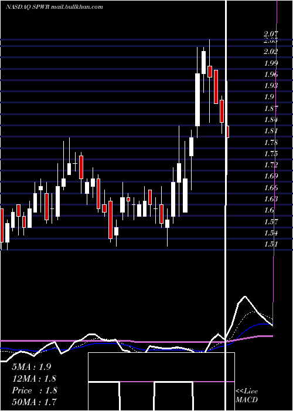Click the 1.96 price axis label
293x411 pixels.
click(271, 74)
